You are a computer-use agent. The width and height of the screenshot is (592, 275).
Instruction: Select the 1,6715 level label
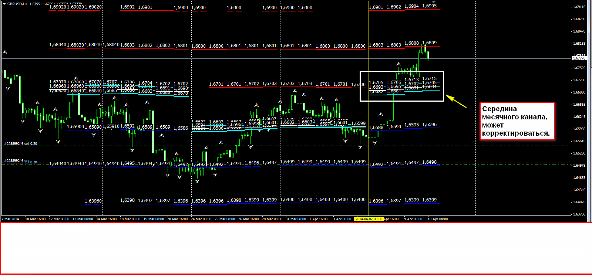point(429,79)
